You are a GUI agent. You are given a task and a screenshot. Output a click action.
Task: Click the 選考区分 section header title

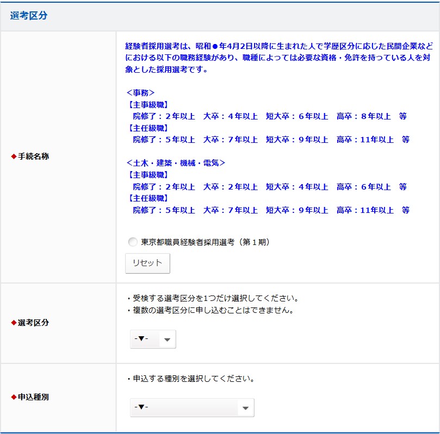[x=29, y=16]
